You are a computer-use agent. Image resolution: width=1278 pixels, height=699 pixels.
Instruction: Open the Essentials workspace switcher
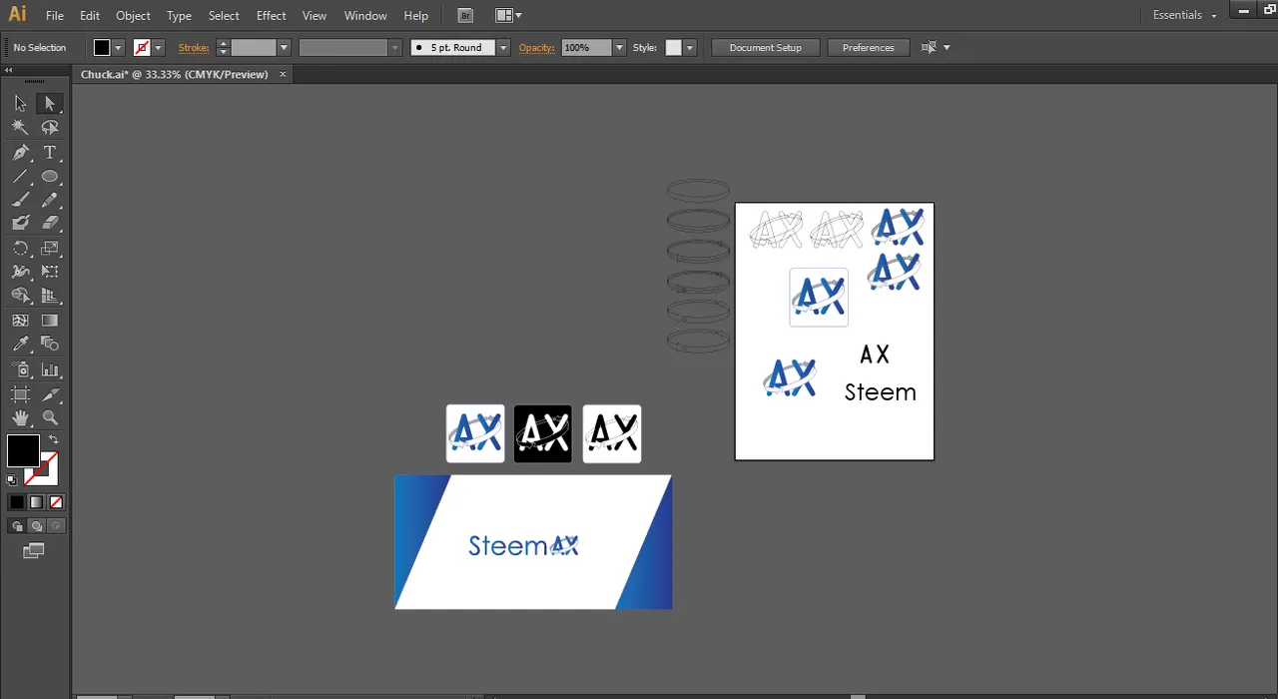pos(1185,15)
